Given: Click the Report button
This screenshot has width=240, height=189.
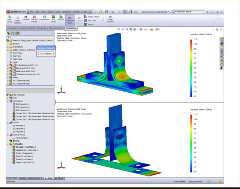Looking at the screenshot, I should click(91, 24).
